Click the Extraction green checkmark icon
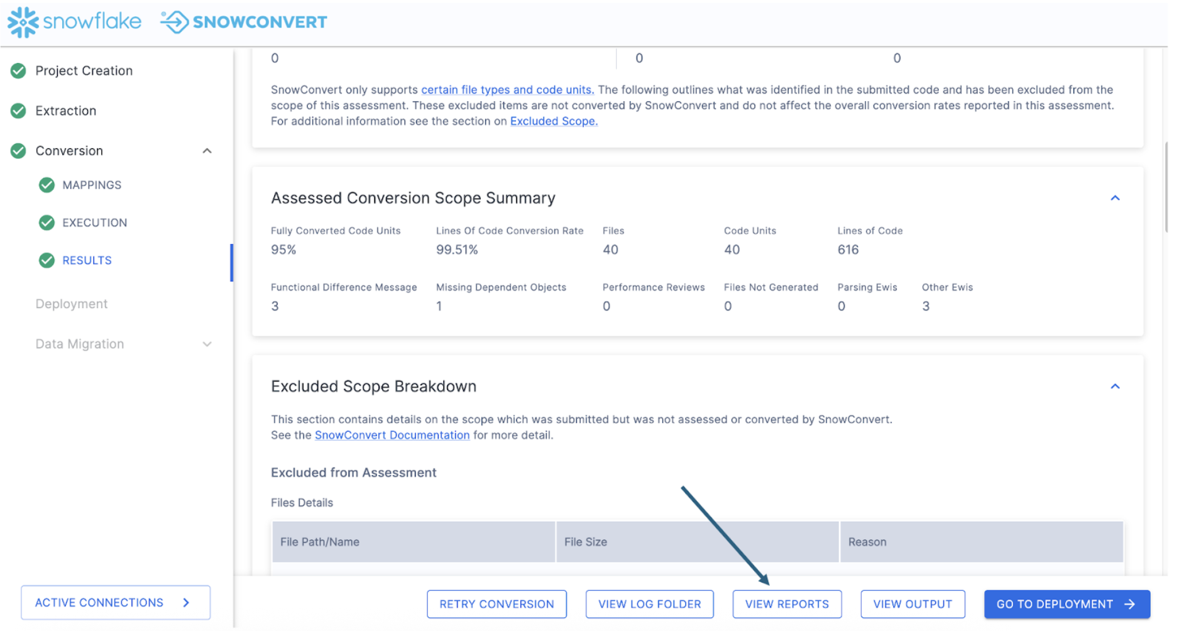Image resolution: width=1179 pixels, height=631 pixels. tap(19, 111)
